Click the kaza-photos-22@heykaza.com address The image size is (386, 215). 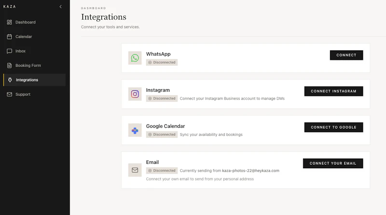pyautogui.click(x=250, y=171)
